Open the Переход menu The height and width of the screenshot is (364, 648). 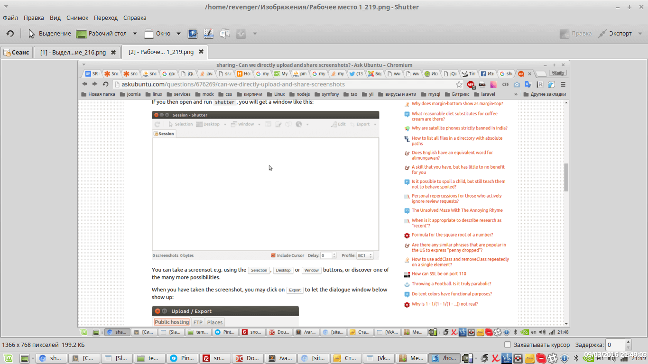pyautogui.click(x=106, y=18)
